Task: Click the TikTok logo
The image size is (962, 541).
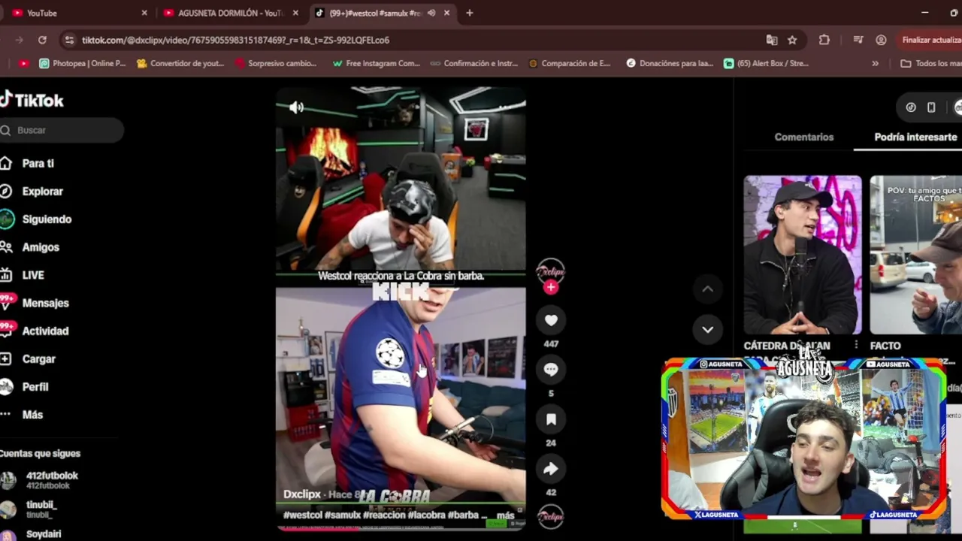Action: tap(32, 100)
